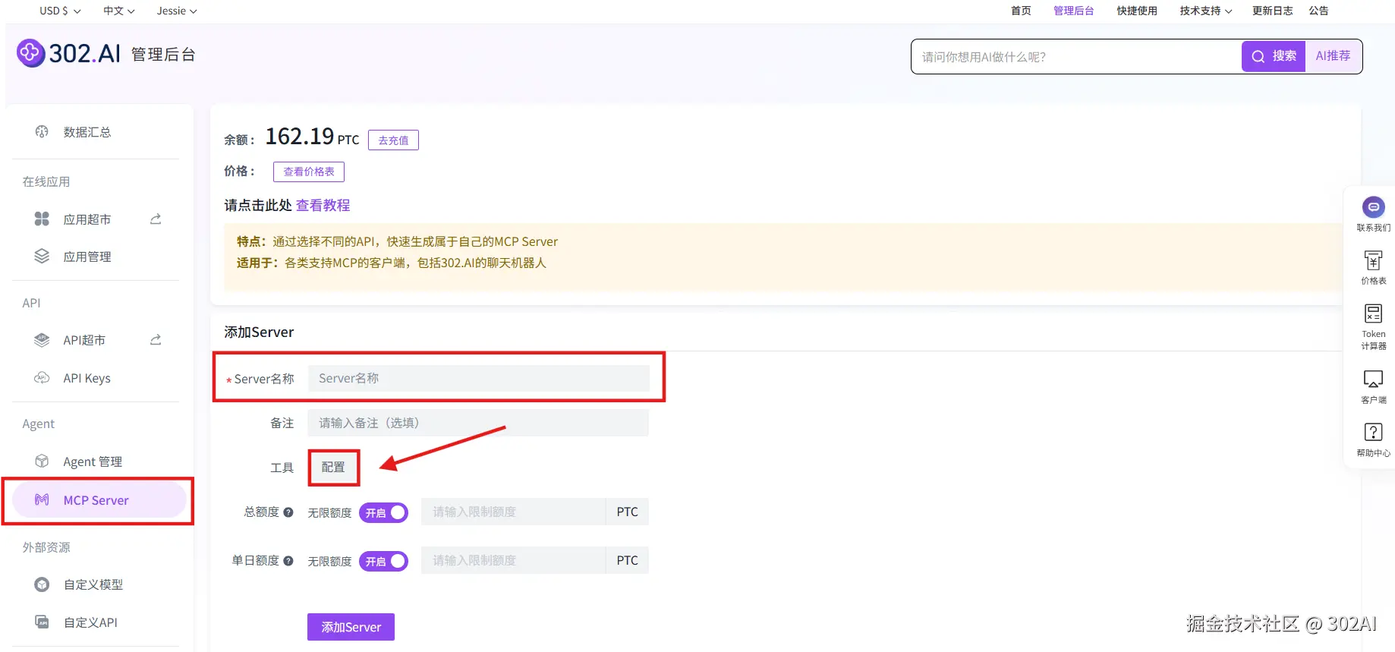Click the 应用管理 layers icon
The image size is (1395, 652).
(x=42, y=257)
